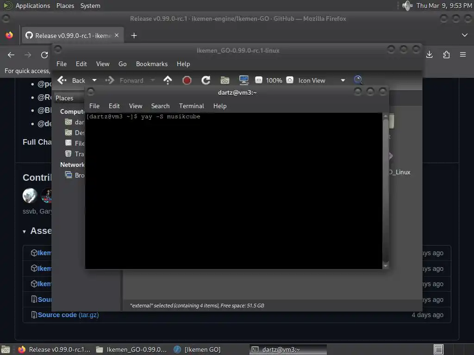
Task: Expand the Back history dropdown arrow
Action: coord(94,80)
